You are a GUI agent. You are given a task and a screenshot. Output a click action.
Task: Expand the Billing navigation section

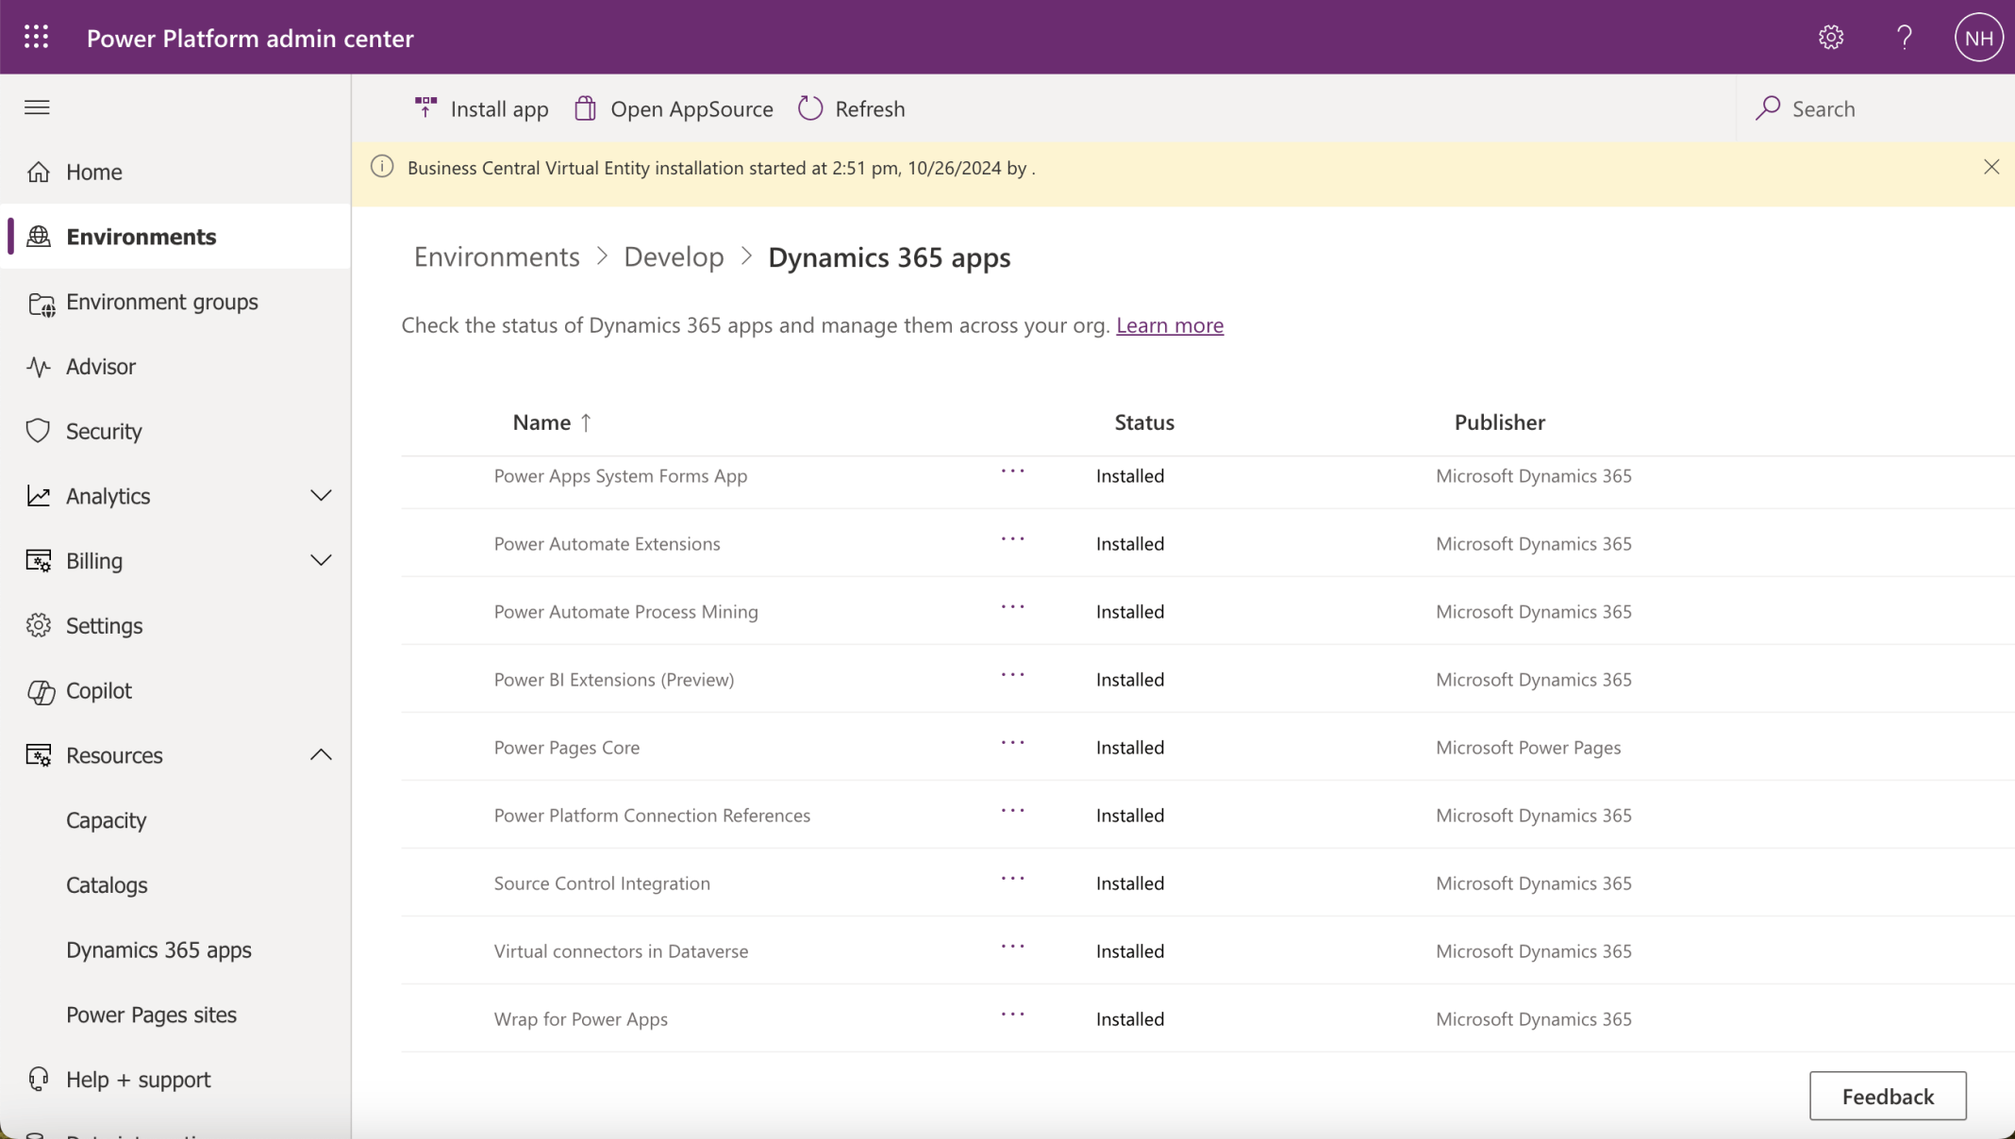point(321,561)
